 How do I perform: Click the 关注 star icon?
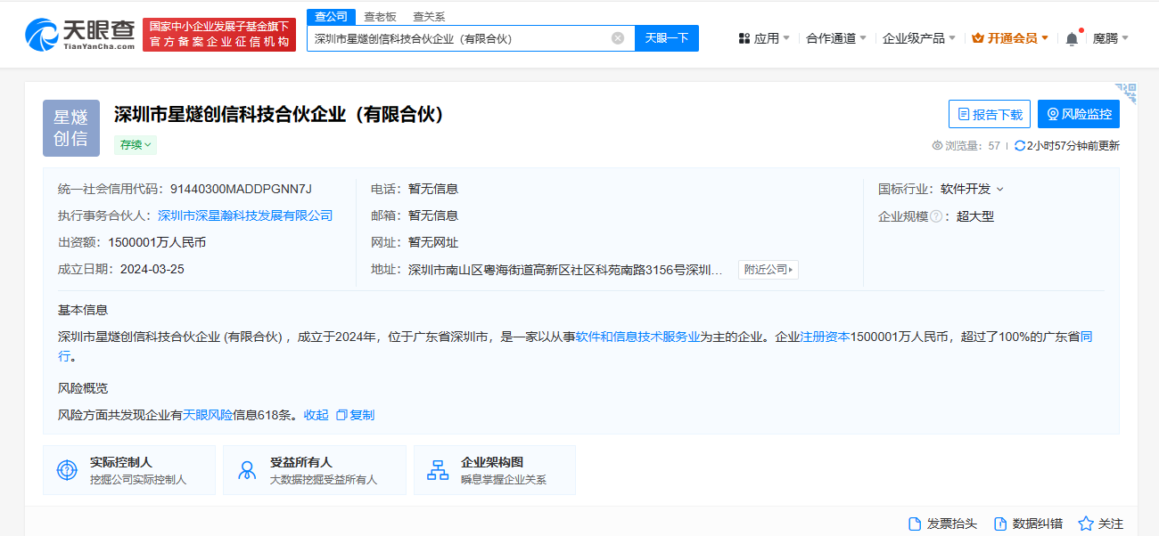click(1086, 524)
